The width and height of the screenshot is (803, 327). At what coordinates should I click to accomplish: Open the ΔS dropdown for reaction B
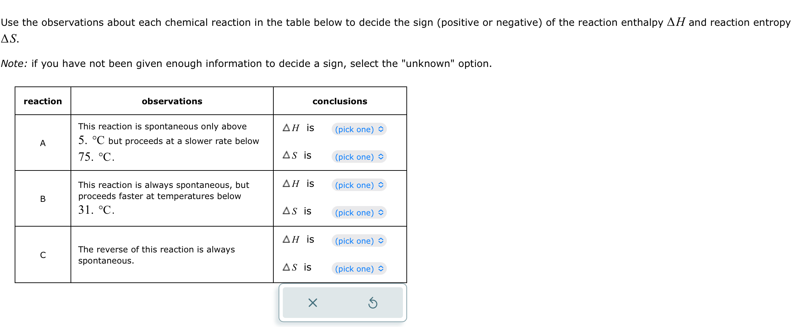pos(359,213)
